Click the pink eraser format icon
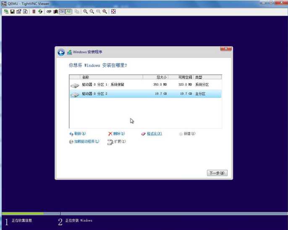This screenshot has width=288, height=230. click(x=143, y=134)
